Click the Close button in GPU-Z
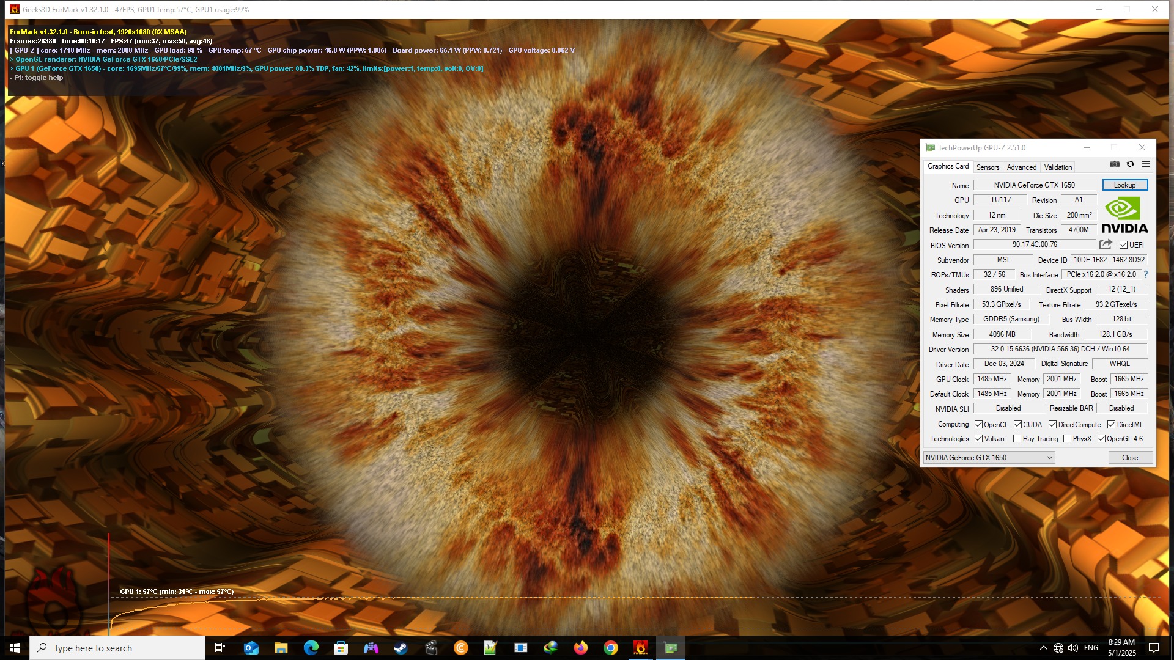Screen dimensions: 1174x660 (x=1130, y=458)
